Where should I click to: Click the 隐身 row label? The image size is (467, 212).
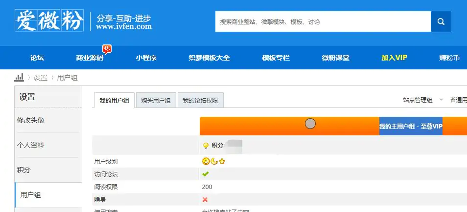coord(100,200)
